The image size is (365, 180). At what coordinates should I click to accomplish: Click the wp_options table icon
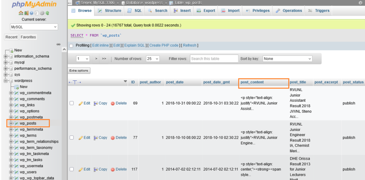16,111
